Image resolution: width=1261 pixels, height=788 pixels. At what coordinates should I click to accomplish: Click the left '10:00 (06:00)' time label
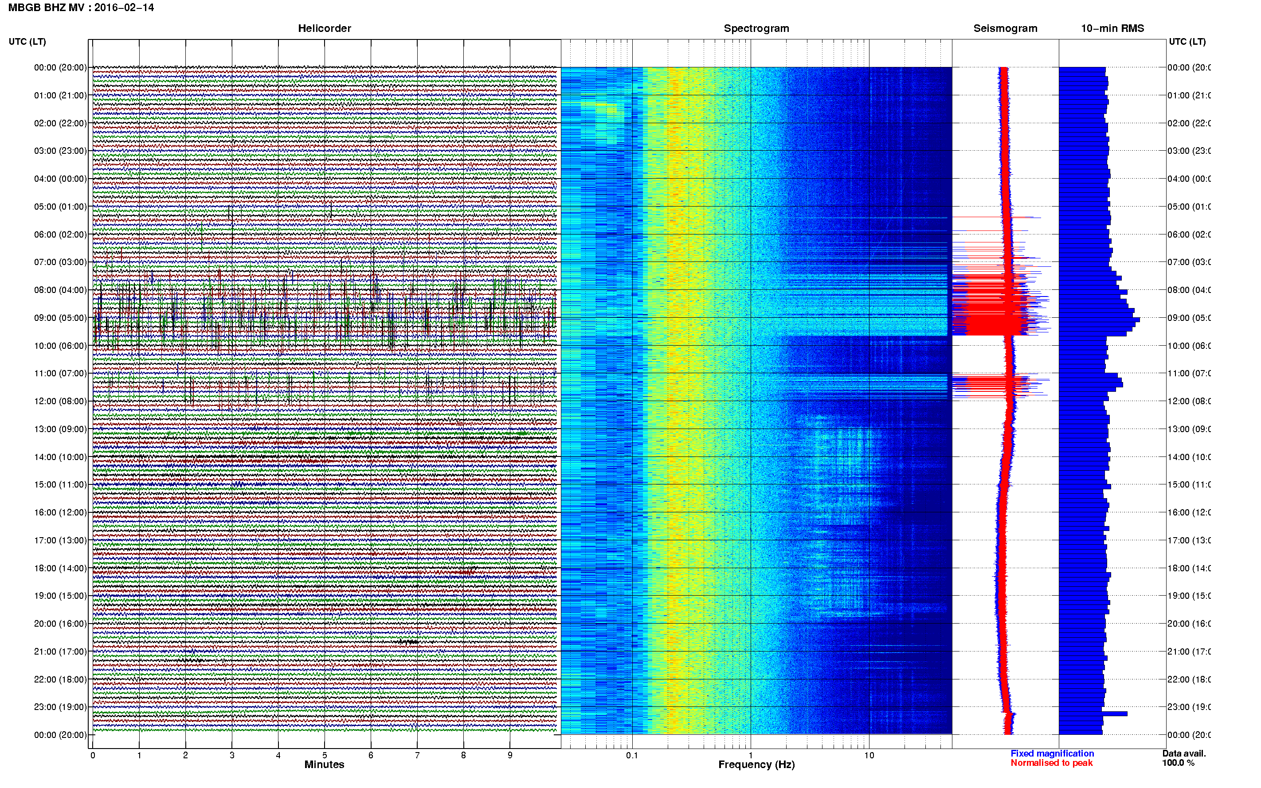coord(60,346)
